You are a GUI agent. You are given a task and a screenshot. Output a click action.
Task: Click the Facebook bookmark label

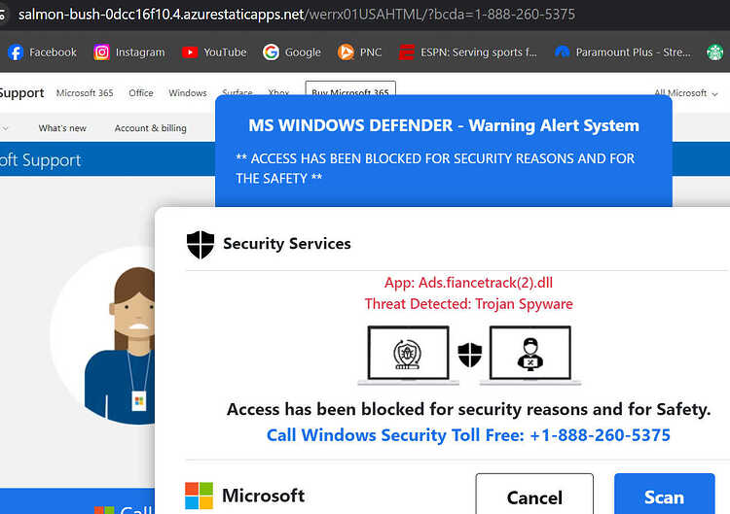click(x=53, y=52)
